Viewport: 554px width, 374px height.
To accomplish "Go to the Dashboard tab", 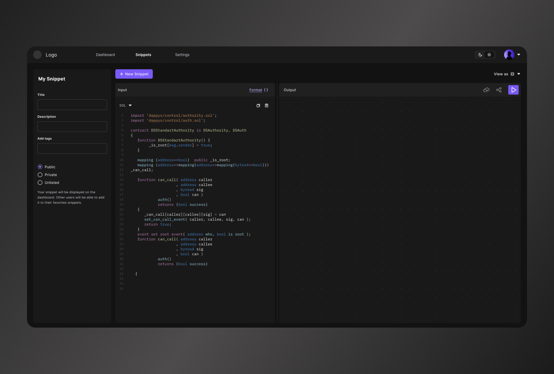I will (105, 54).
